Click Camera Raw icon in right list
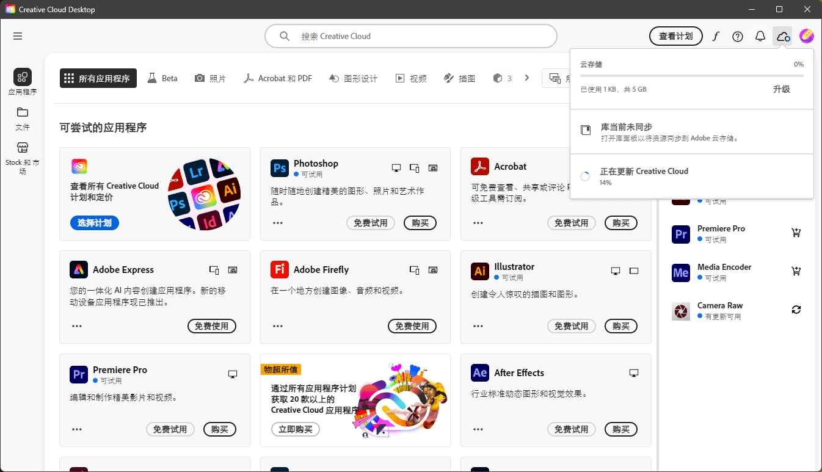 coord(681,311)
